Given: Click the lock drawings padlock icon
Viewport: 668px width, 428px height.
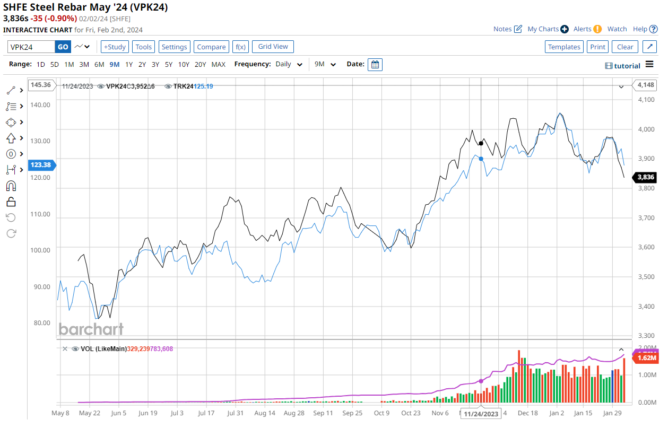Looking at the screenshot, I should click(11, 202).
